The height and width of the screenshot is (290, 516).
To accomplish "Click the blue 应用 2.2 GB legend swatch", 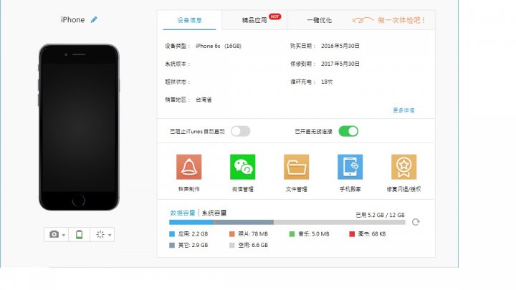I will 172,234.
